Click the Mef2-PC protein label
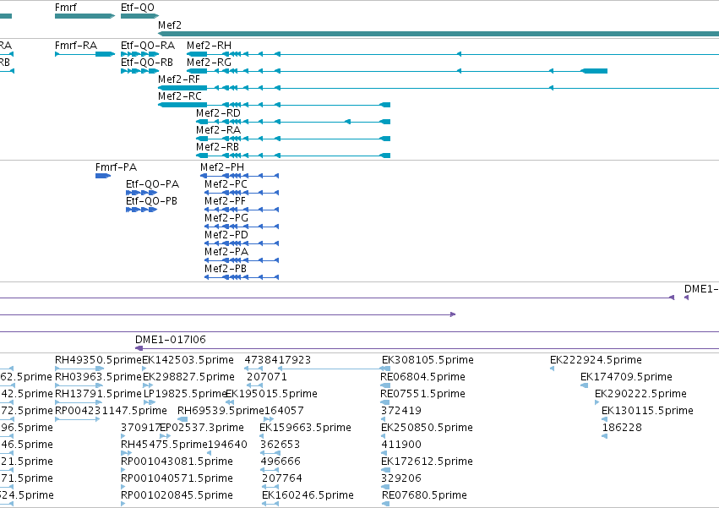The image size is (719, 508). [226, 184]
